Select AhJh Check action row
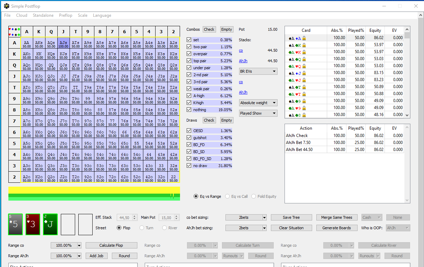The height and width of the screenshot is (267, 424). tap(344, 136)
